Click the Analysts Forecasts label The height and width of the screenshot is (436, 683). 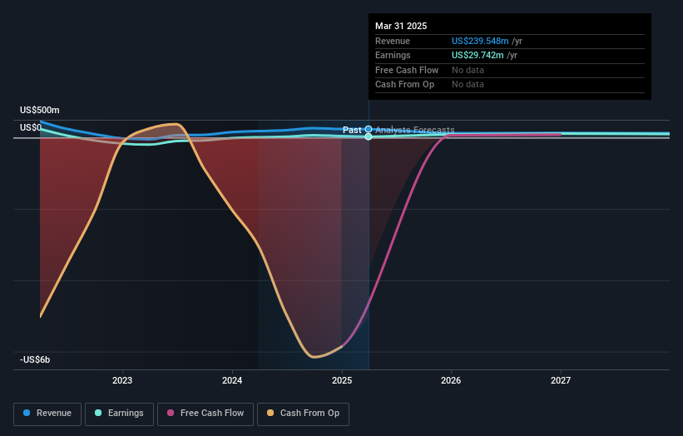click(x=414, y=130)
